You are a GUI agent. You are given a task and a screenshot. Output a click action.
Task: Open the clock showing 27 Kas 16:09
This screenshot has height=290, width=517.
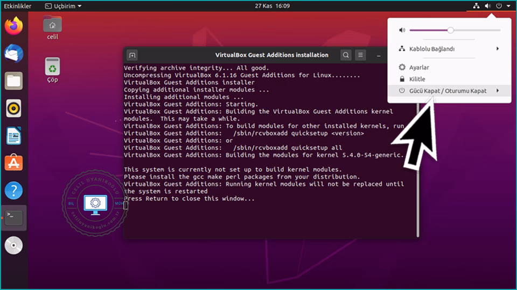click(272, 6)
